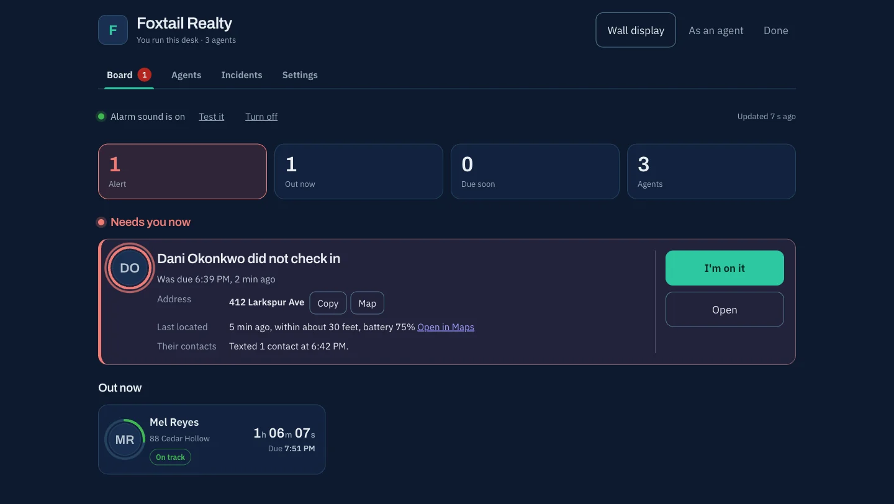This screenshot has height=504, width=894.
Task: Follow the Open in Maps link
Action: (446, 326)
